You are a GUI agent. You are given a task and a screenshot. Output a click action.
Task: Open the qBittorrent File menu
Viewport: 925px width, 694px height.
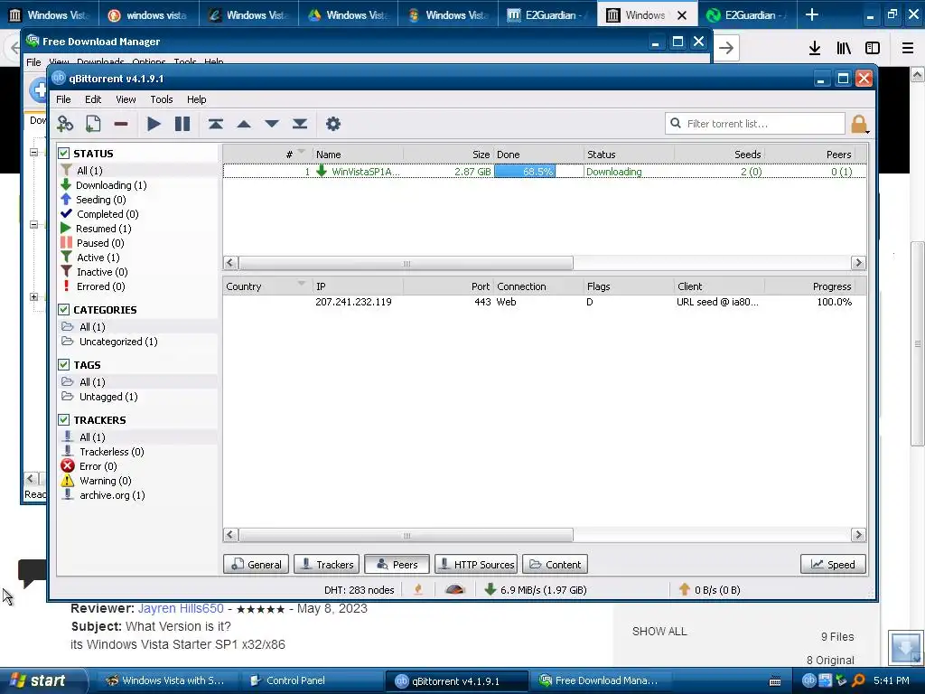coord(63,99)
